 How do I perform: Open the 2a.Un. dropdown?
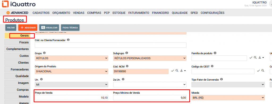[x=150, y=85]
